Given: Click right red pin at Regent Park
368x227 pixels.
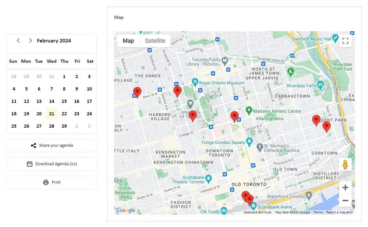Looking at the screenshot, I should click(x=326, y=127).
